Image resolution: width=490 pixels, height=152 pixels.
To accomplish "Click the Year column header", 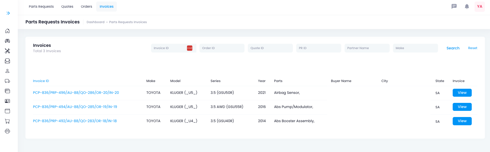I will coord(262,81).
